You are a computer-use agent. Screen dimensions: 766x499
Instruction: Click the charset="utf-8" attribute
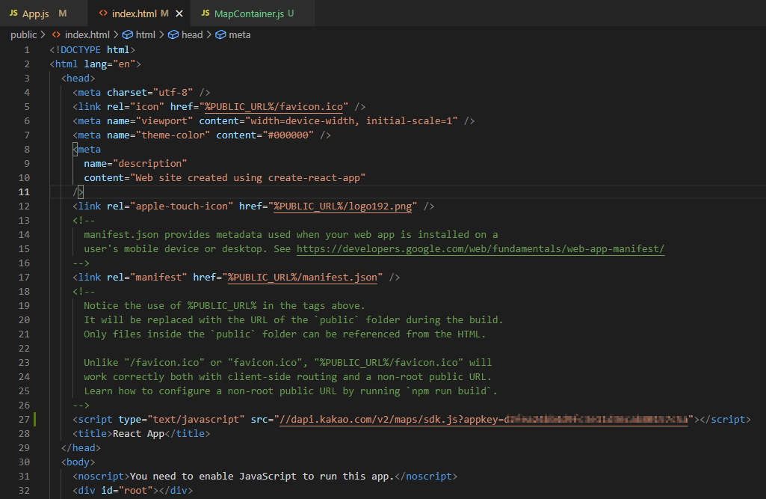click(x=150, y=93)
